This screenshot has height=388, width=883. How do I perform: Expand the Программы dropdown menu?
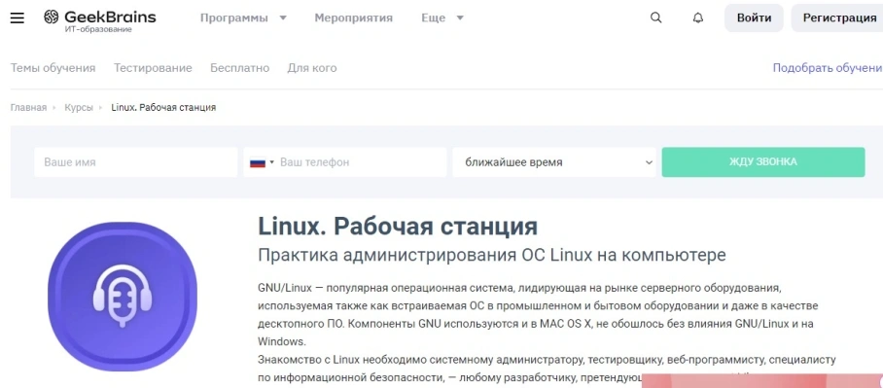243,18
